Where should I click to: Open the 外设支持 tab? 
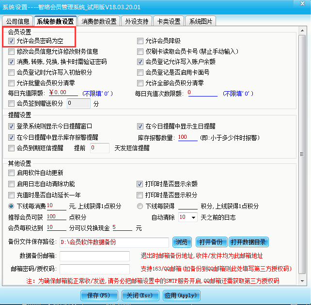[137, 21]
